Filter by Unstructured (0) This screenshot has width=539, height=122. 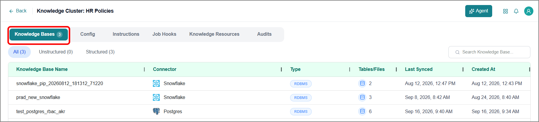click(x=56, y=52)
